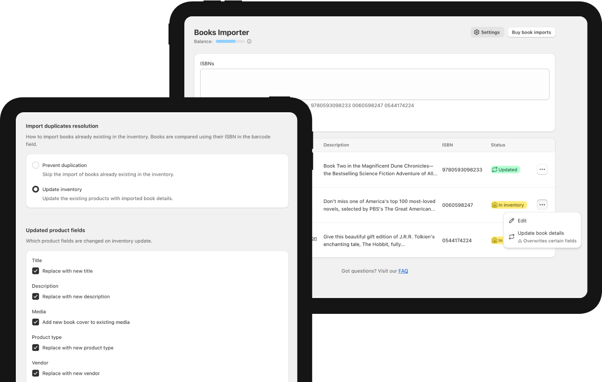Viewport: 602px width, 382px height.
Task: Choose Edit from the context menu
Action: [522, 221]
